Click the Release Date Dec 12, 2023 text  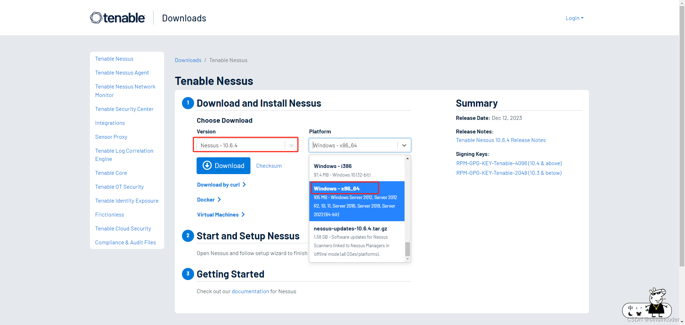click(489, 118)
